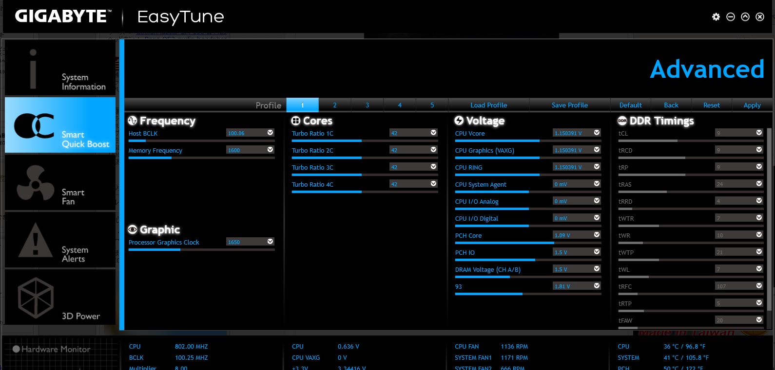Switch to profile tab 2
This screenshot has height=370, width=775.
335,105
